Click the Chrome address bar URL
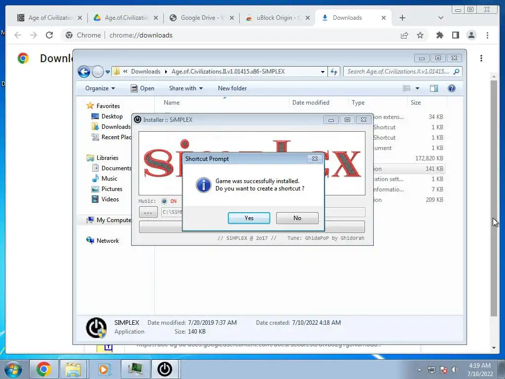The width and height of the screenshot is (505, 379). [141, 35]
